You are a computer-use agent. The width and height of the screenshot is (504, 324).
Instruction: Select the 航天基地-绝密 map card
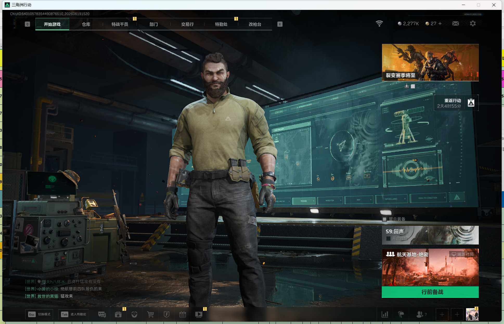point(430,267)
